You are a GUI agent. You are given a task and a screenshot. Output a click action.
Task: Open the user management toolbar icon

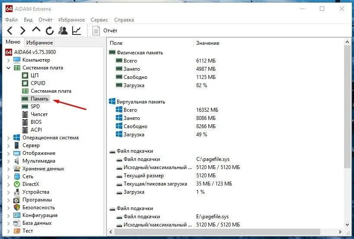coord(63,30)
